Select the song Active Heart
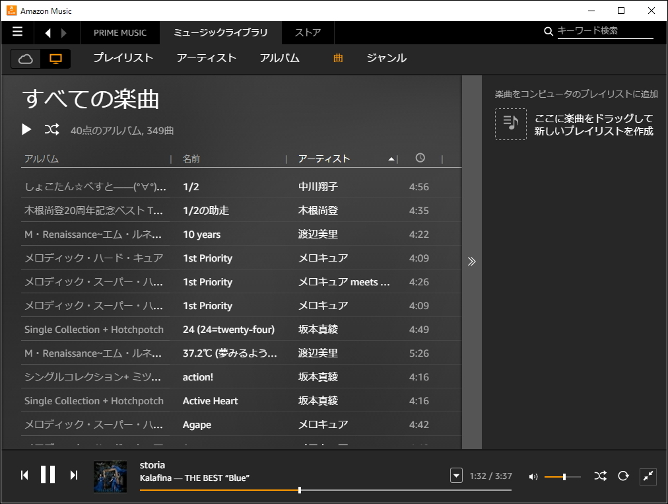 pyautogui.click(x=241, y=401)
